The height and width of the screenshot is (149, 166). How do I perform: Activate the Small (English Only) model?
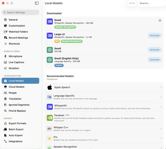pyautogui.click(x=155, y=60)
